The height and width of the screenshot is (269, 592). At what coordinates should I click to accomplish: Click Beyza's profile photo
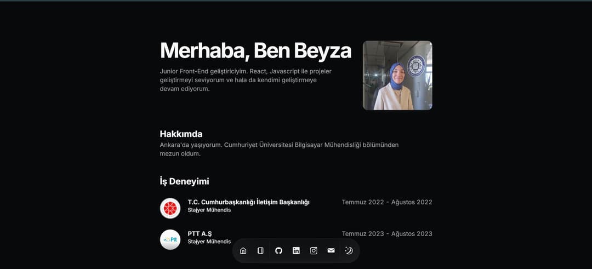click(397, 76)
